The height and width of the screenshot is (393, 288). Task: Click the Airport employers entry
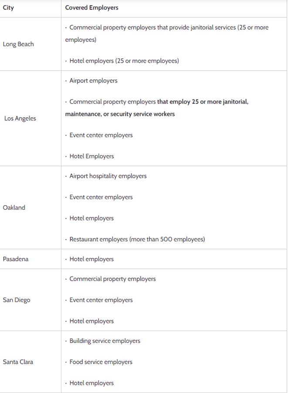tap(93, 81)
